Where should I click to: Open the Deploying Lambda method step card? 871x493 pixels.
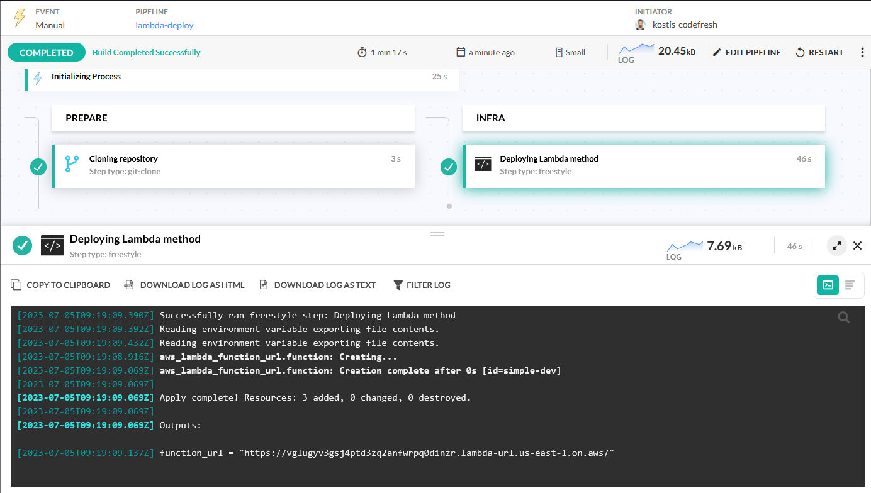(x=644, y=166)
